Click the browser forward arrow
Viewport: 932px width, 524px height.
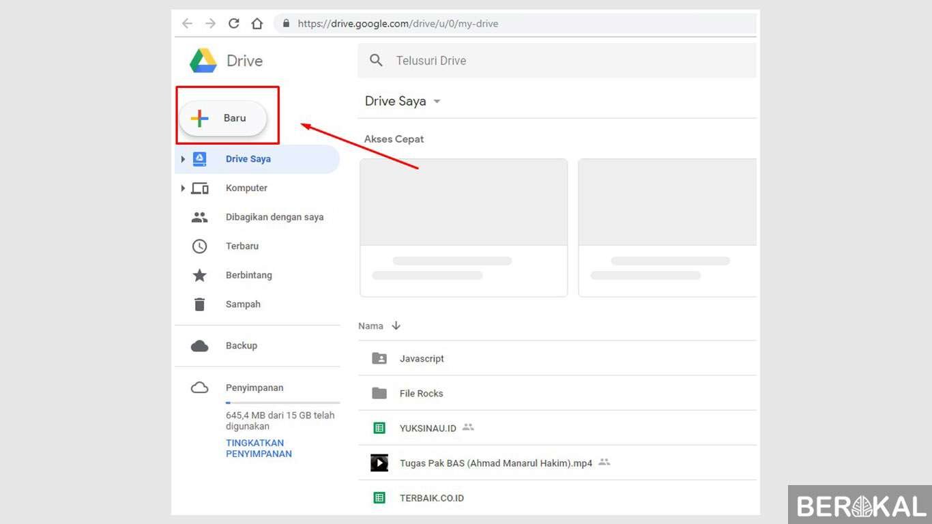[210, 23]
